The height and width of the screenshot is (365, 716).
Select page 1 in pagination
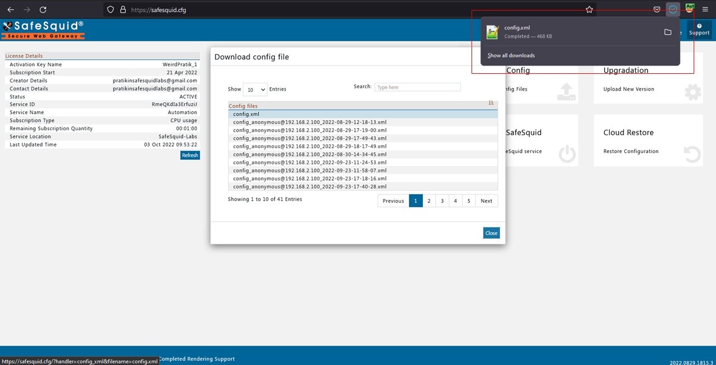pyautogui.click(x=416, y=201)
